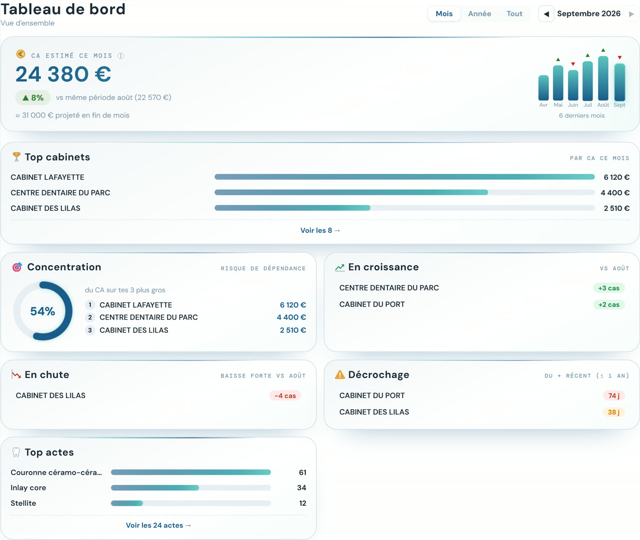Click CABINET DES LILAS in En chute card

[x=51, y=396]
